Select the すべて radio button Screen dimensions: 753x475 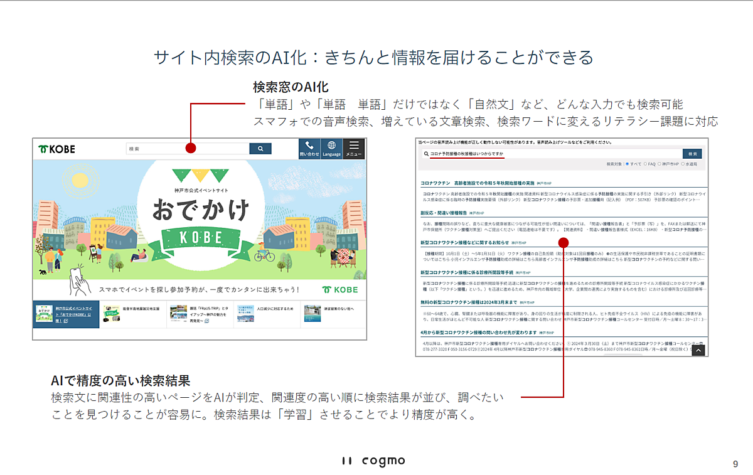click(627, 164)
